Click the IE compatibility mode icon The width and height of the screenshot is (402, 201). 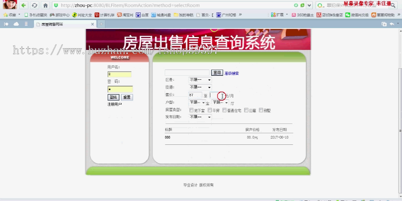[x=302, y=5]
